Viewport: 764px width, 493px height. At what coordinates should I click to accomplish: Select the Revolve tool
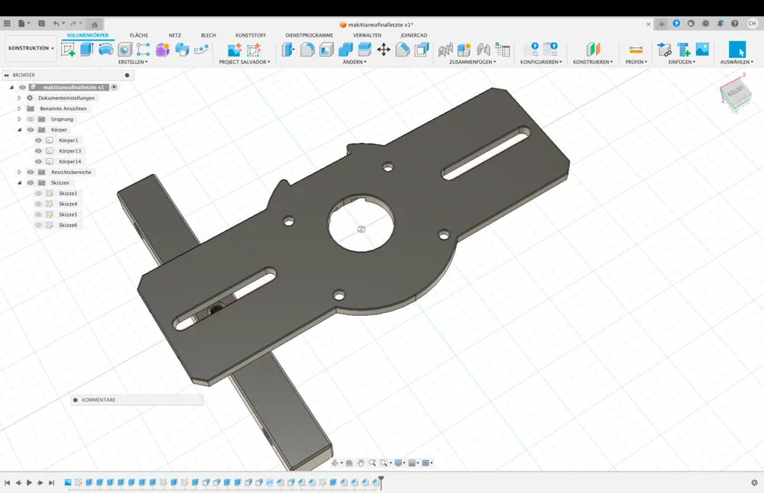point(105,49)
